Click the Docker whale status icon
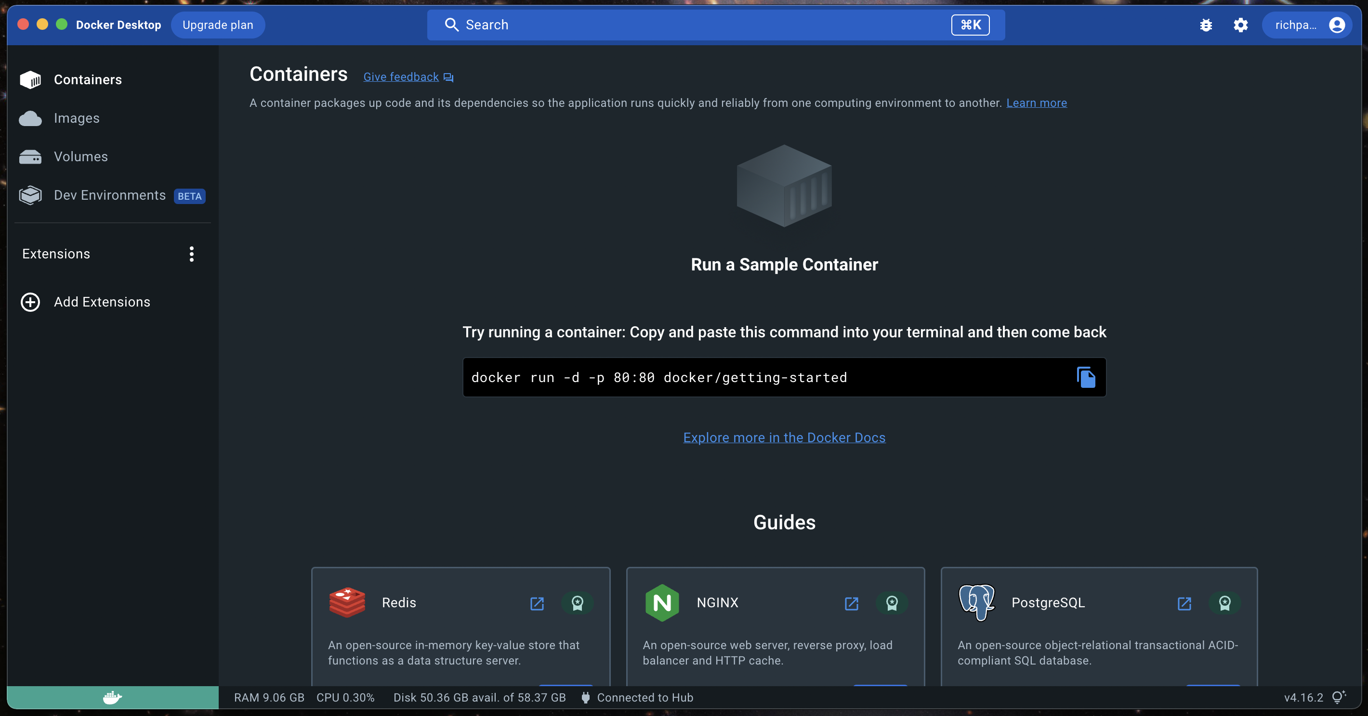 [x=112, y=697]
